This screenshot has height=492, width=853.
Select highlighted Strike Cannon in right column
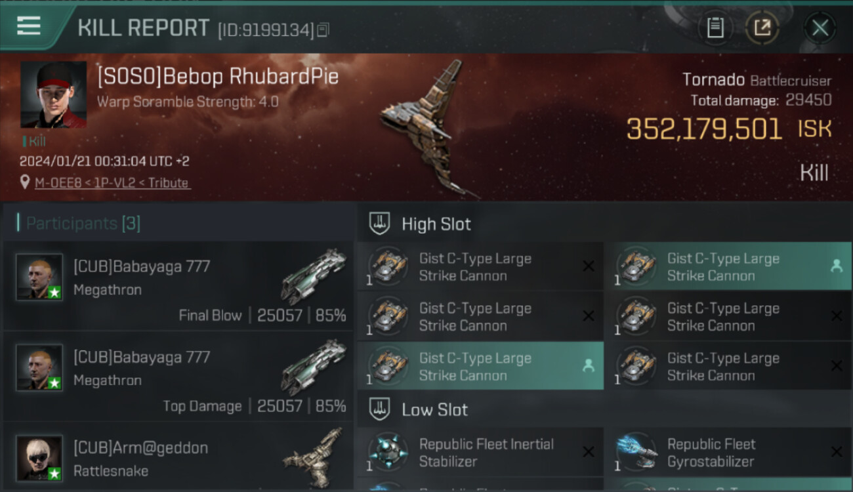(x=728, y=266)
